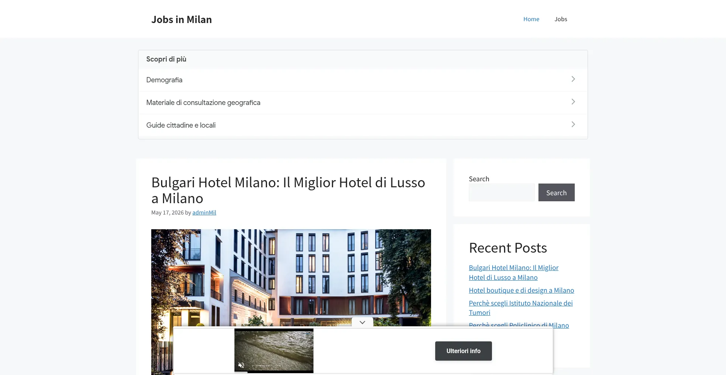
Task: Click the Bulgari Hotel Milano article headline
Action: pos(288,190)
